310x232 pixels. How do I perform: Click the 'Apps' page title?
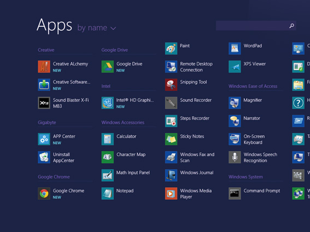point(54,25)
